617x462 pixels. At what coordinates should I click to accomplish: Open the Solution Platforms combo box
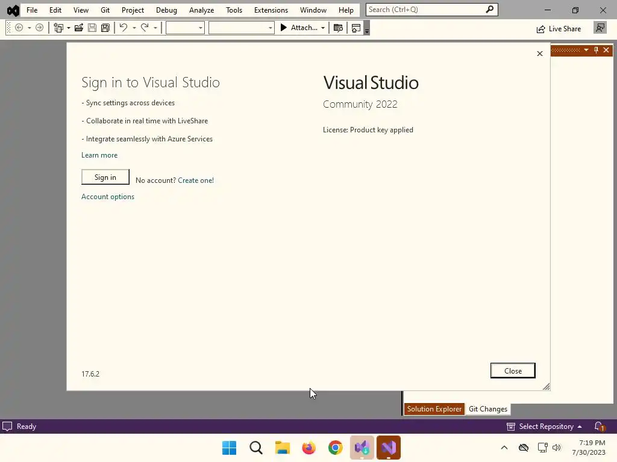point(241,28)
